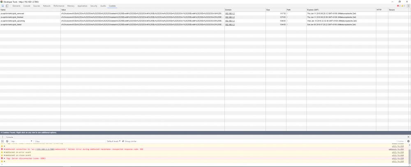The height and width of the screenshot is (167, 411).
Task: Click the yellow warning count indicator
Action: click(403, 6)
